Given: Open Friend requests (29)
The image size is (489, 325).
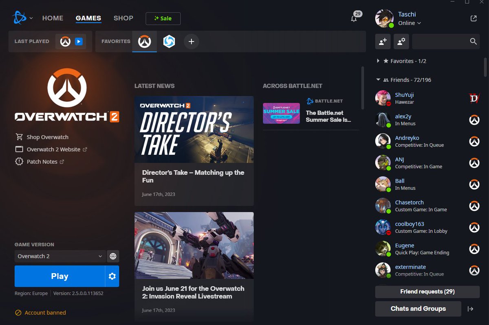Looking at the screenshot, I should pyautogui.click(x=427, y=292).
